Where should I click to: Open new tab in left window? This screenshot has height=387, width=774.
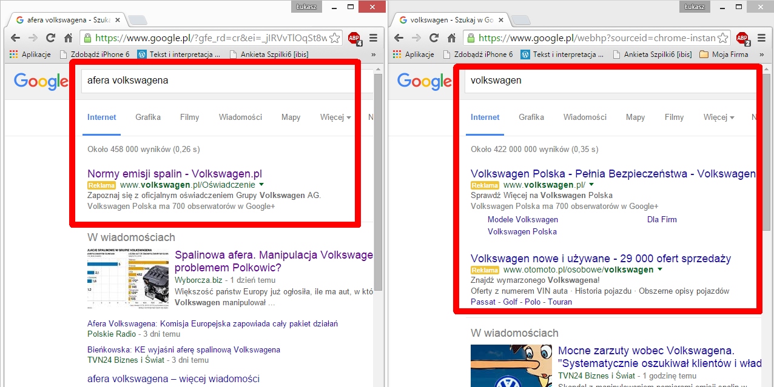(x=138, y=20)
